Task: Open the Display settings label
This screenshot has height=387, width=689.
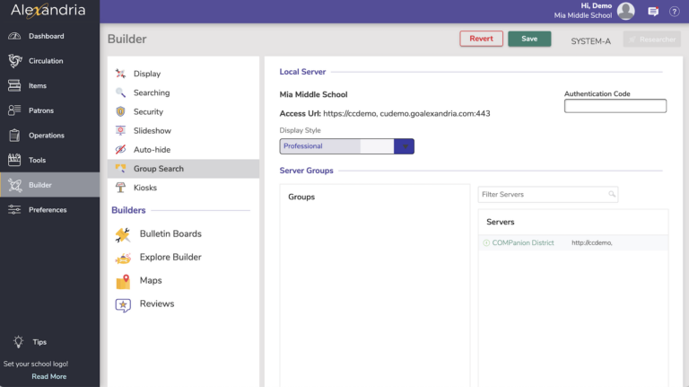Action: pos(147,74)
